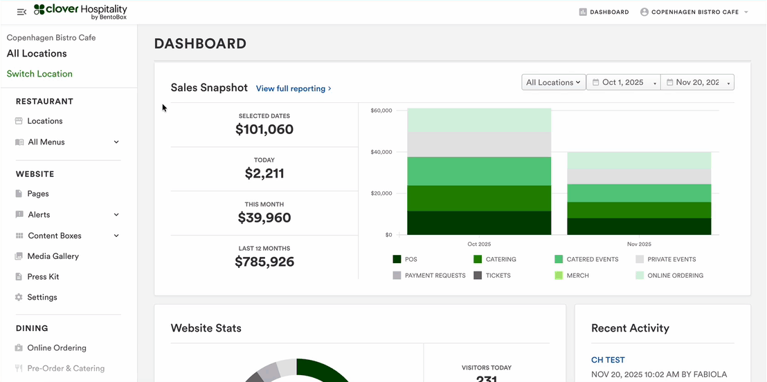Expand the All Menus sidebar section
This screenshot has height=382, width=767.
(x=116, y=142)
